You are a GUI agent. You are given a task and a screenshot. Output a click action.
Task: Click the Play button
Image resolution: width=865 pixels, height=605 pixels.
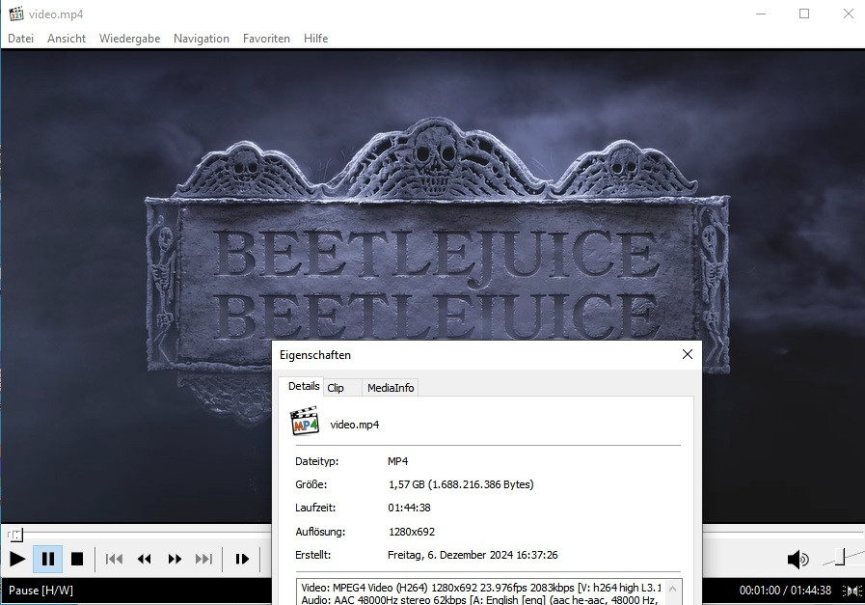tap(17, 560)
